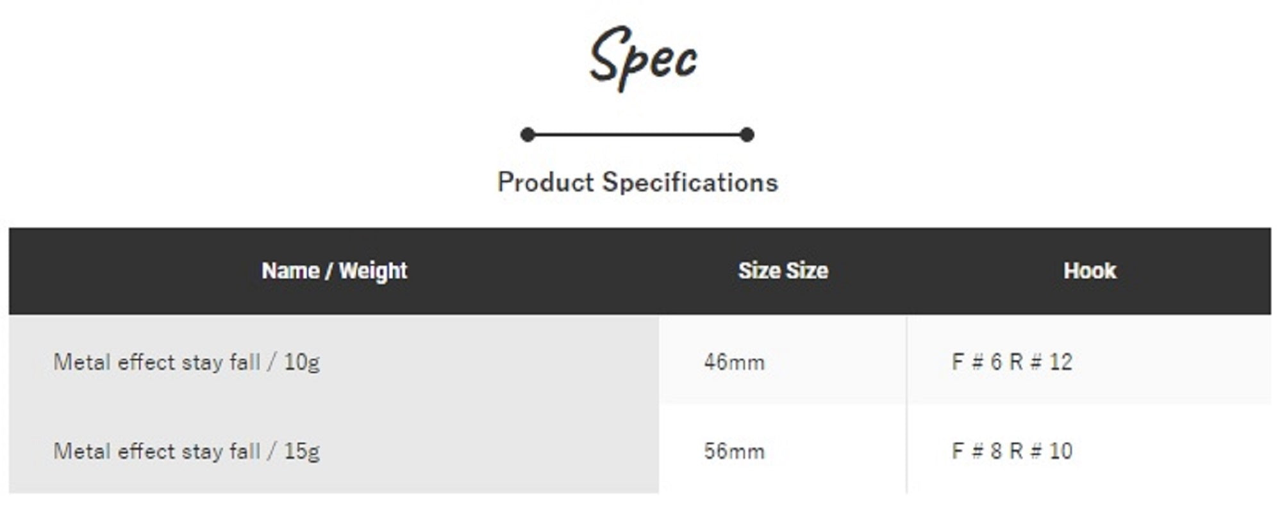Click the 46mm size cell
Screen dimensions: 1282x508
pyautogui.click(x=734, y=363)
